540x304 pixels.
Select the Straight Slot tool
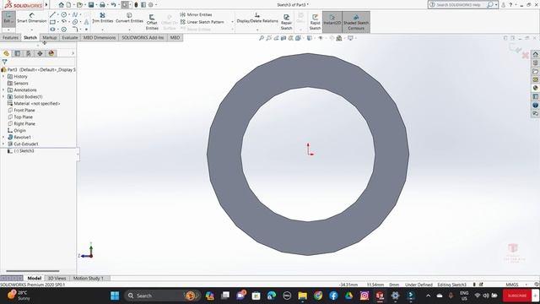[52, 30]
